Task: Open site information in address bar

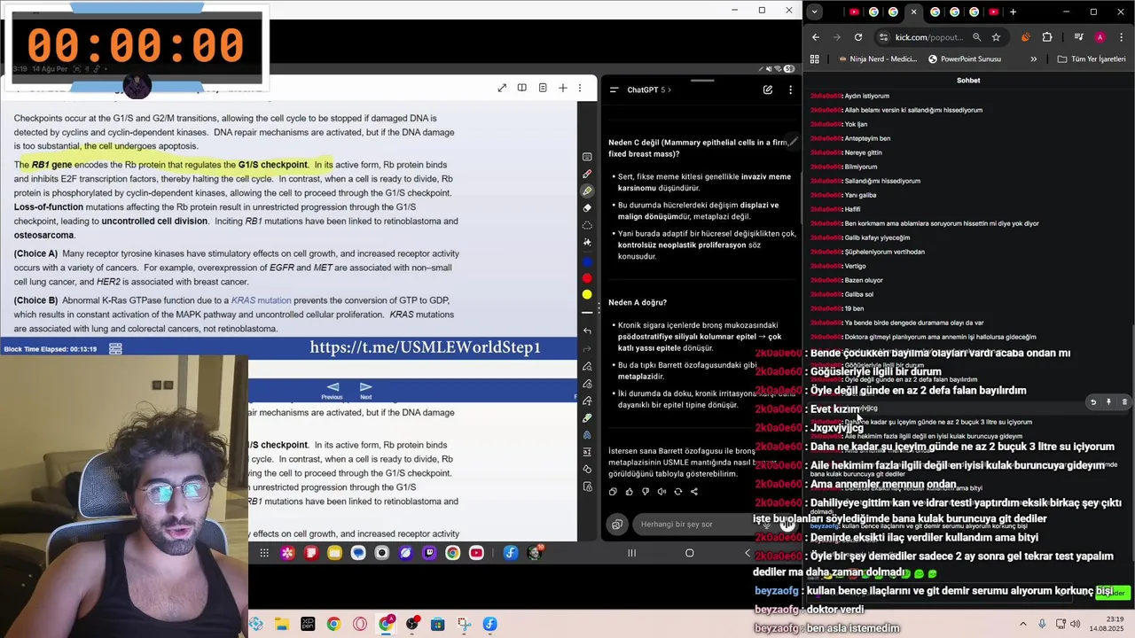Action: tap(883, 37)
